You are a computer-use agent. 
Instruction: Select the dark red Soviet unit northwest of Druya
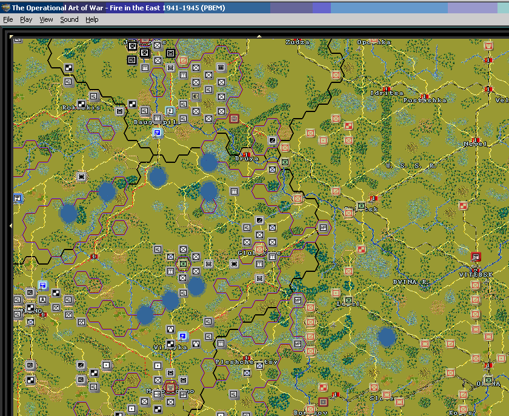[x=234, y=119]
